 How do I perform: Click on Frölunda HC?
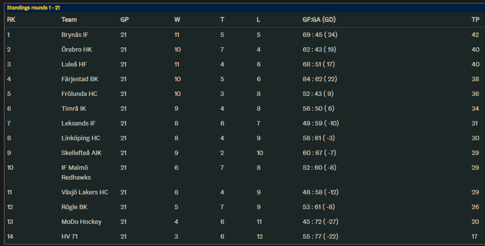pyautogui.click(x=79, y=94)
